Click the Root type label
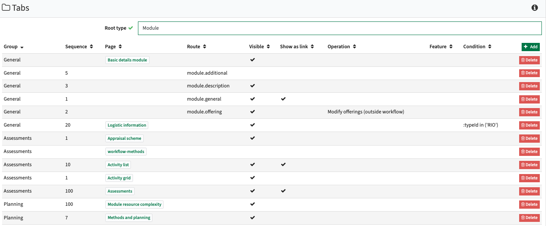The height and width of the screenshot is (226, 546). [116, 28]
